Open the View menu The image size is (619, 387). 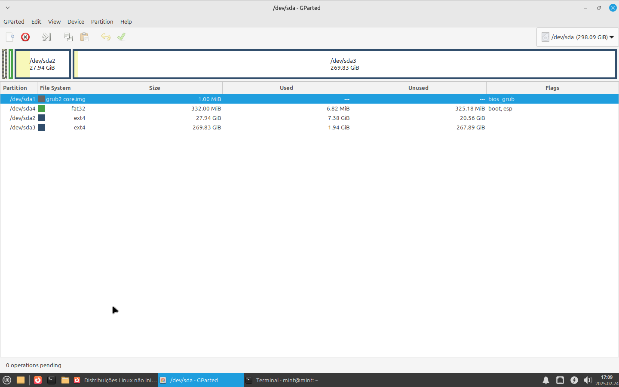[54, 21]
